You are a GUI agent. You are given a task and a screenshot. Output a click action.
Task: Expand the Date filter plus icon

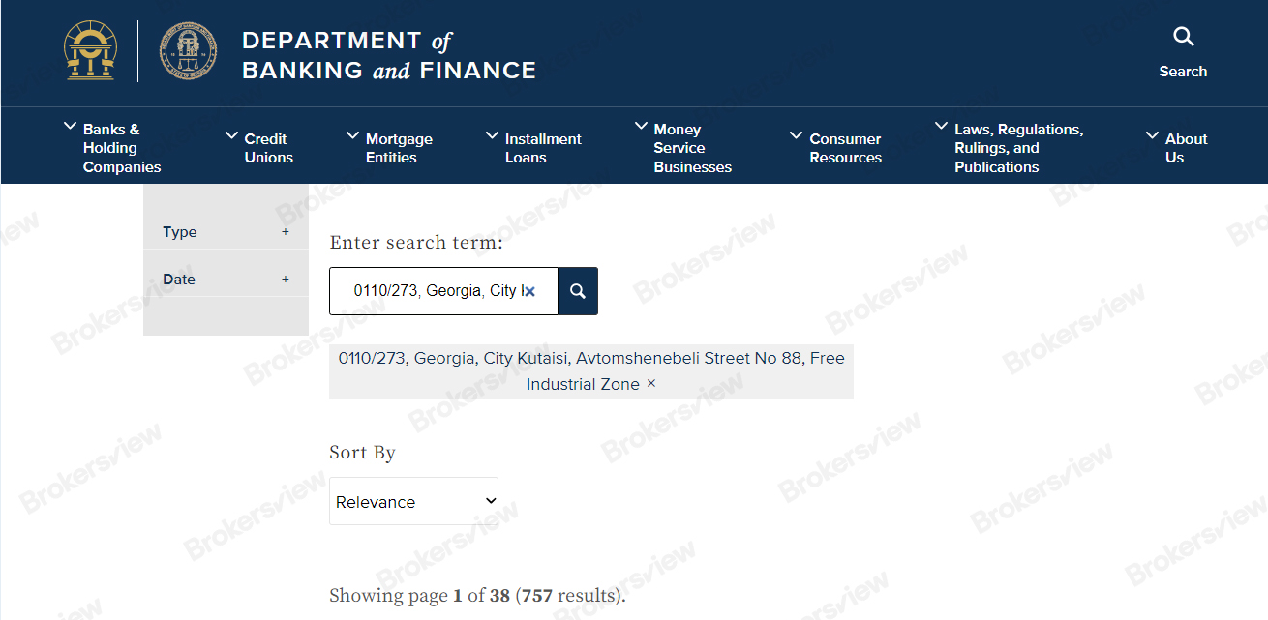click(x=286, y=280)
